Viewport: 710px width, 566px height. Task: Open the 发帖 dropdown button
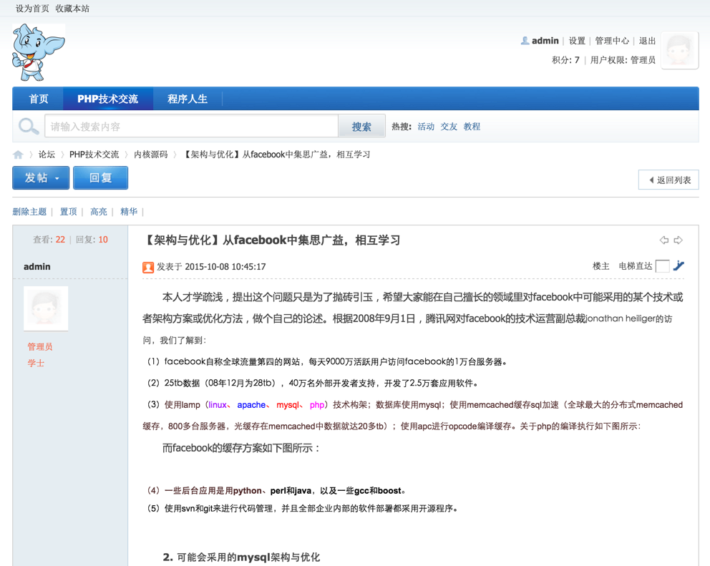(x=41, y=177)
